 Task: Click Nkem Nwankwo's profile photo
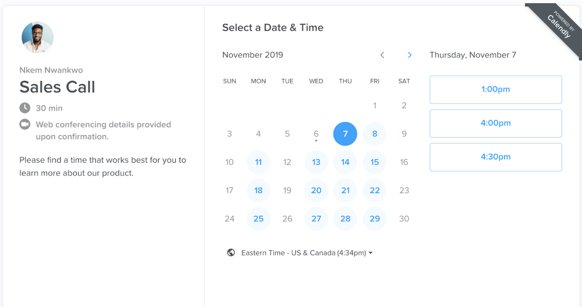[37, 37]
